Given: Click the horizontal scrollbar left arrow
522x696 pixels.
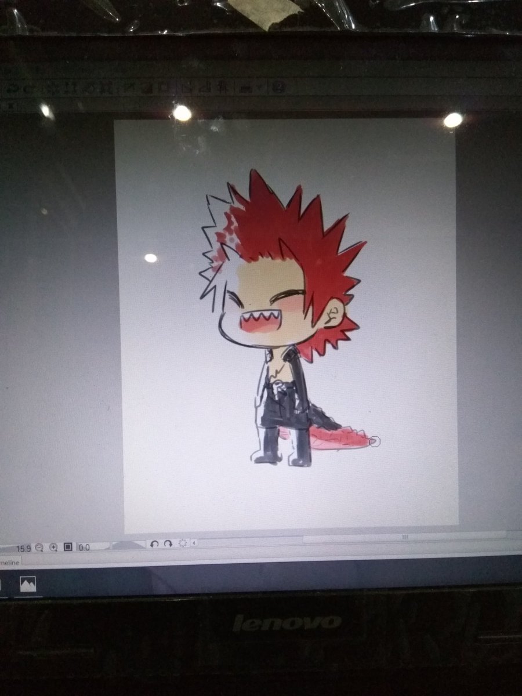Looking at the screenshot, I should (194, 542).
